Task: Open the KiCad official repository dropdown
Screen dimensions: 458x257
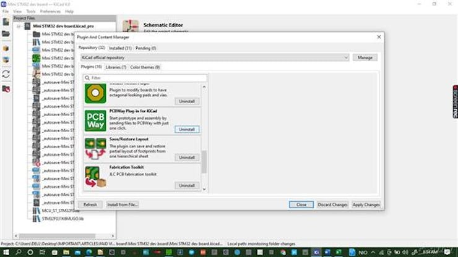Action: [215, 57]
